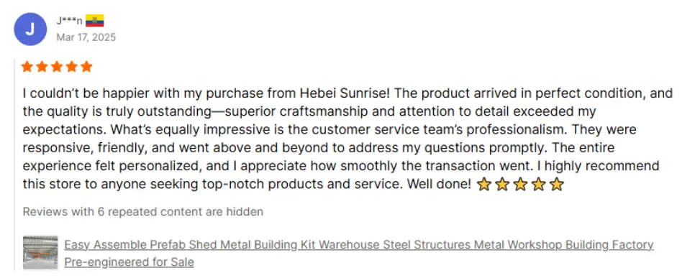Screen dimensions: 695x278
Task: Open the reviewer name J***n
Action: [x=70, y=21]
